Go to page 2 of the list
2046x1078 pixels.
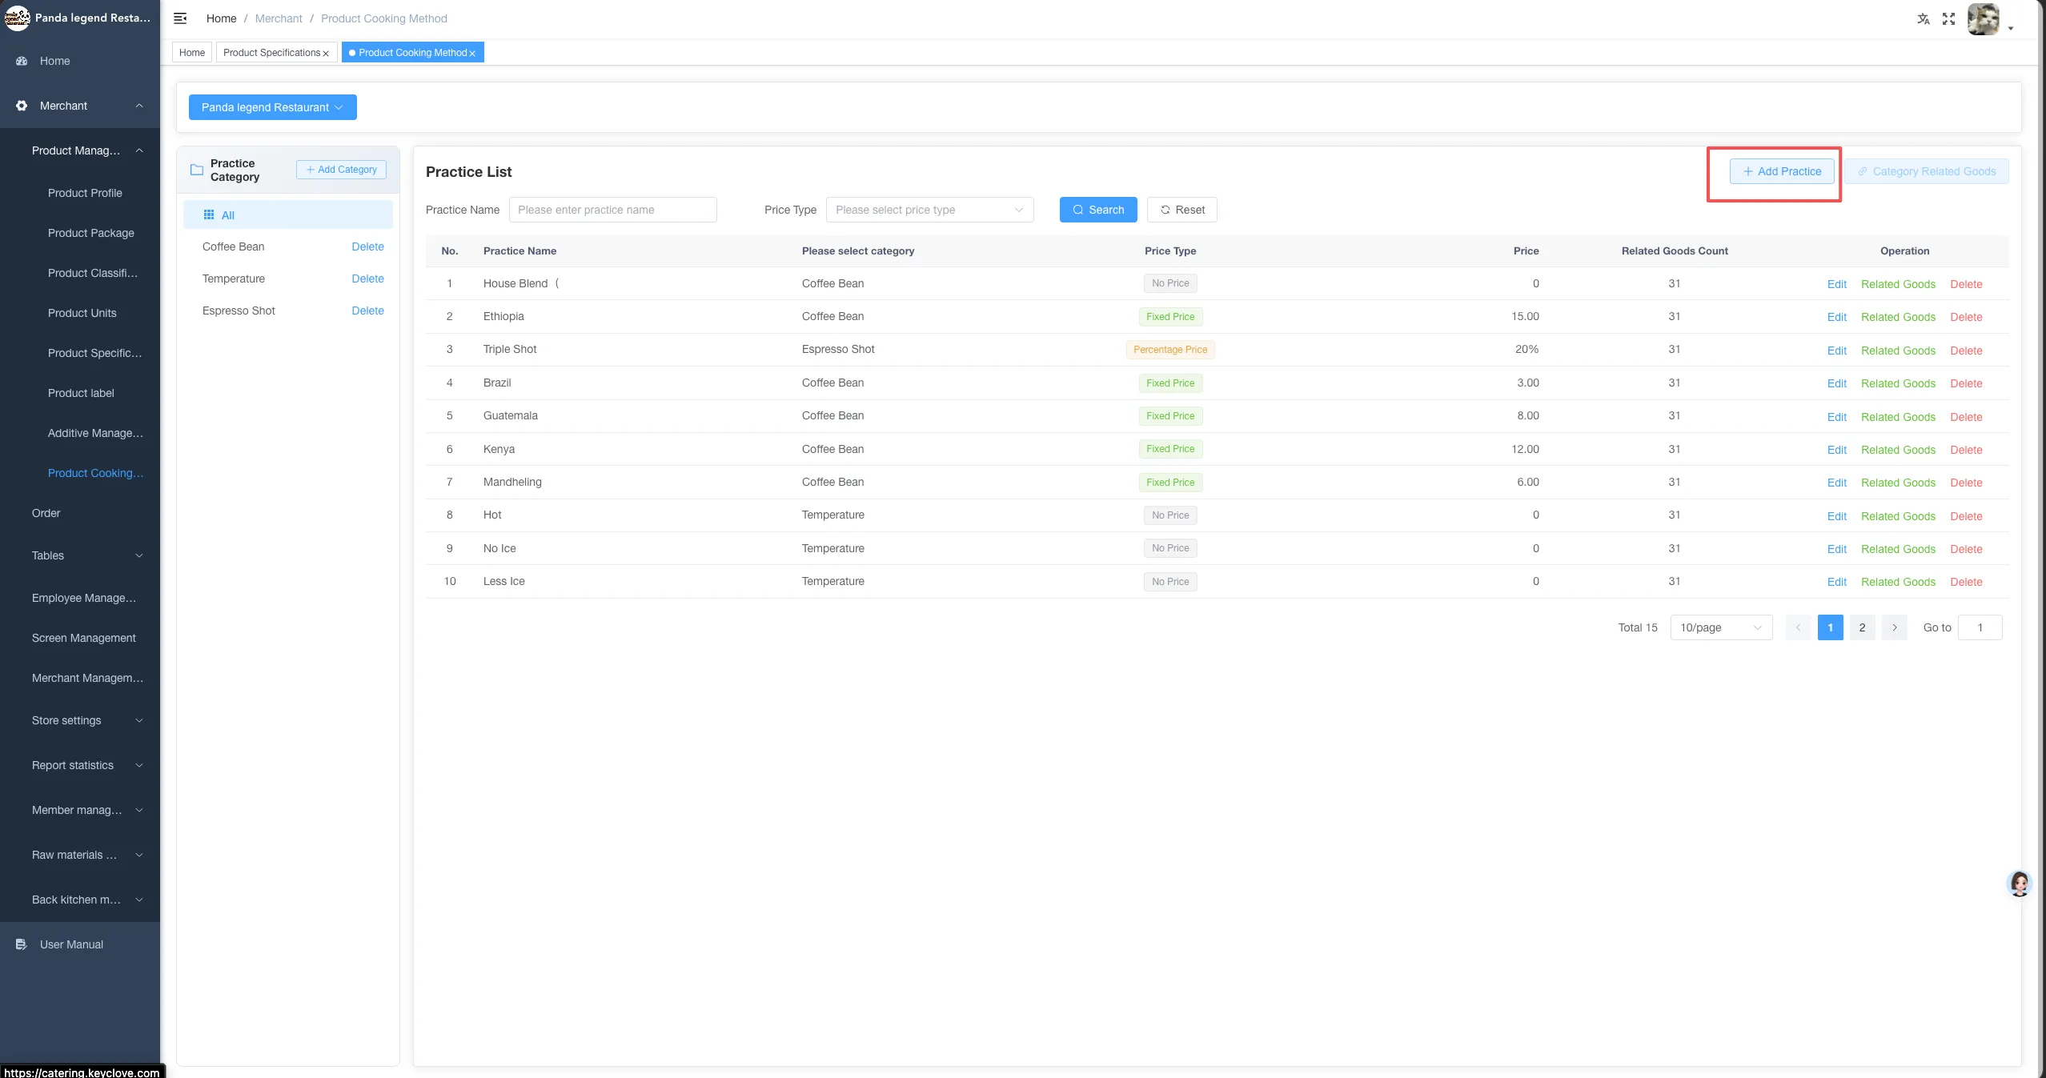[1862, 627]
